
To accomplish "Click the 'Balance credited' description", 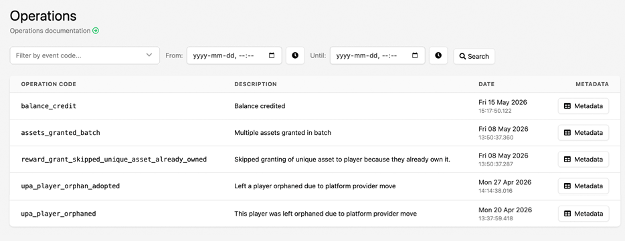I will pos(260,106).
